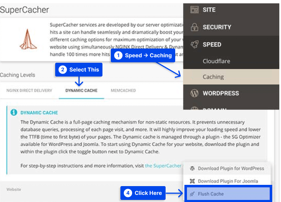Click the SuperCacher origami rocket logo
The height and width of the screenshot is (202, 281).
[28, 39]
